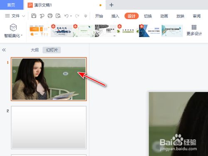The image size is (208, 156).
Task: Switch to the 切换 ribbon tab
Action: [148, 16]
